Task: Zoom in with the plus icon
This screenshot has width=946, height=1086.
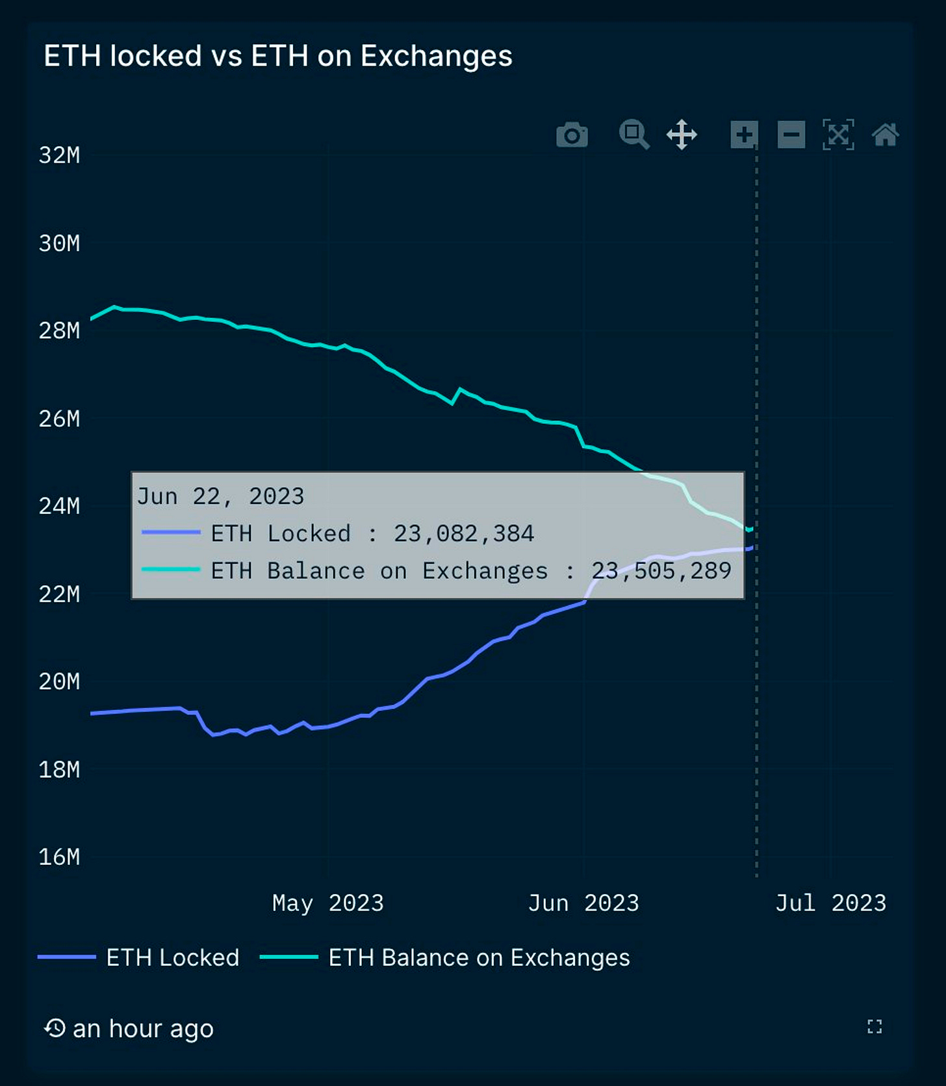Action: click(x=744, y=135)
